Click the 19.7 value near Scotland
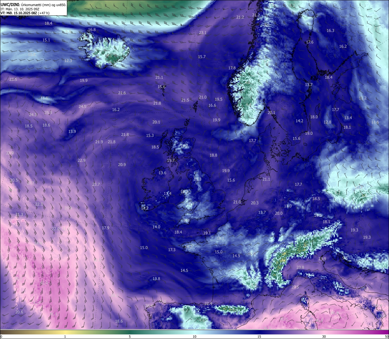This screenshot has width=389, height=339. [171, 161]
